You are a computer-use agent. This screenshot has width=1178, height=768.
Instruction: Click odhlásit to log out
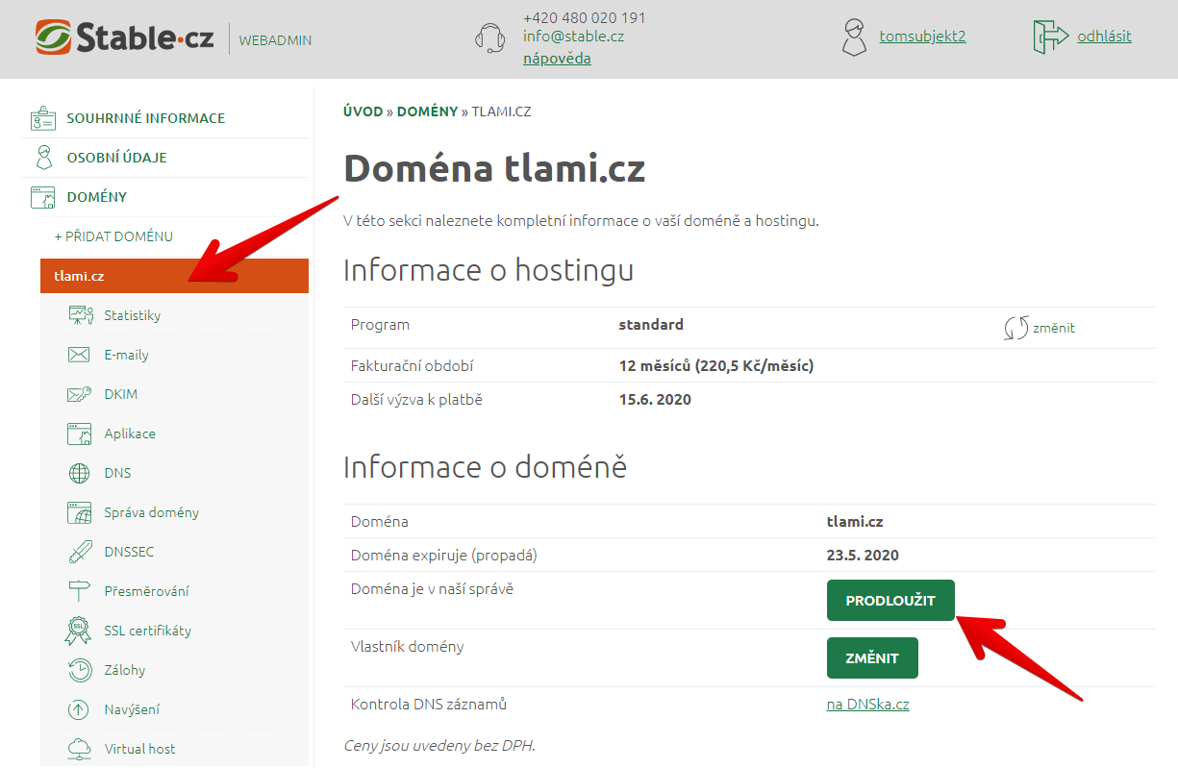pos(1104,37)
